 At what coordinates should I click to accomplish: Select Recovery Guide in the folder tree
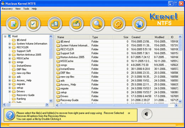pyautogui.click(x=26, y=95)
